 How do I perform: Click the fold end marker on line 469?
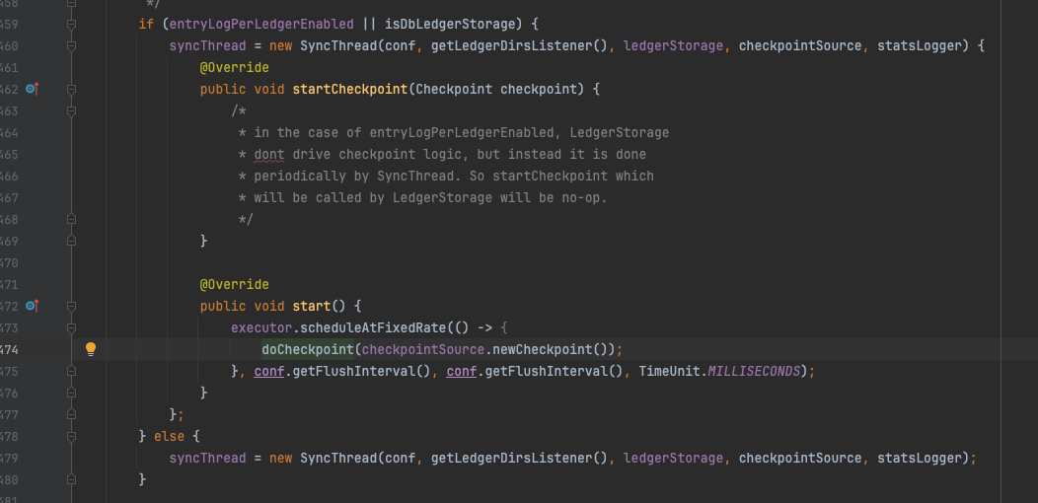tap(71, 241)
